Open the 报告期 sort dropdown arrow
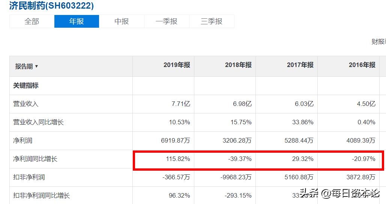386x204 pixels. pos(36,66)
